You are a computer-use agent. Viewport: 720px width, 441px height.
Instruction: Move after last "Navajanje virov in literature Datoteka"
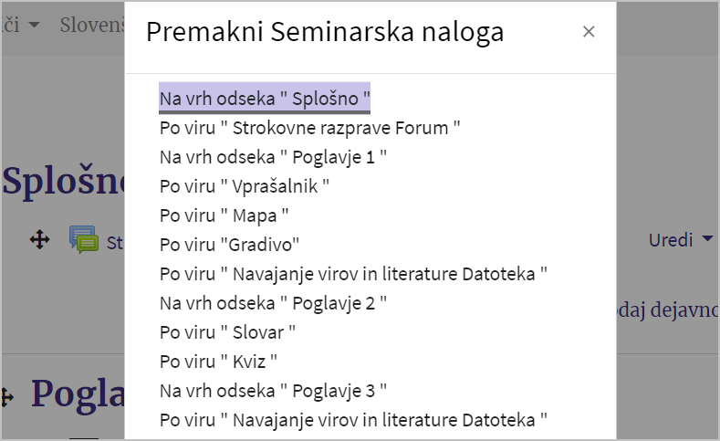click(353, 420)
